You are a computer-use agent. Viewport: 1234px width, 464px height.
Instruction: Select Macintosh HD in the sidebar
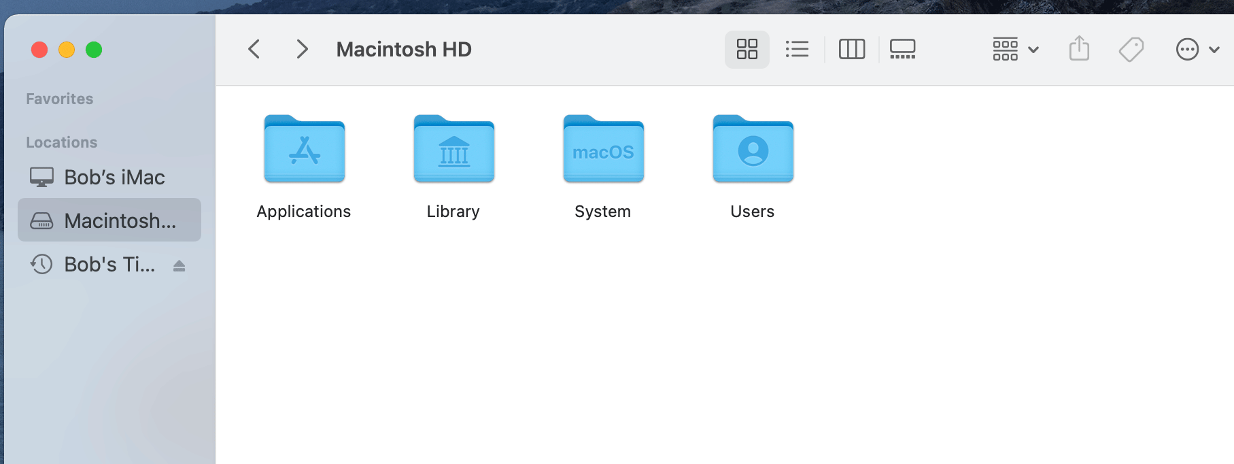point(109,220)
